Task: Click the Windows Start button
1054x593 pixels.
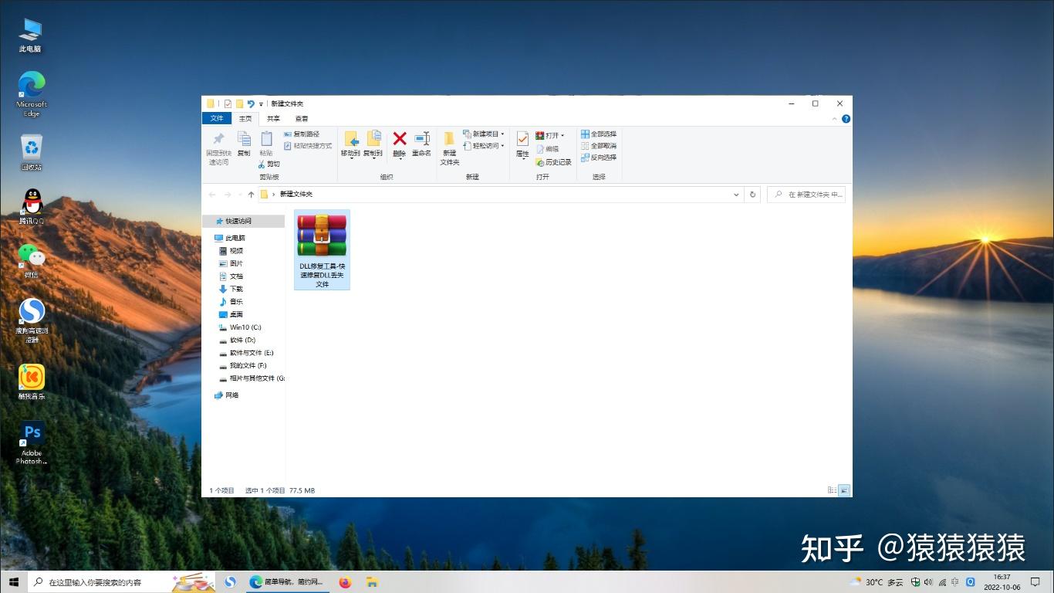Action: (13, 581)
